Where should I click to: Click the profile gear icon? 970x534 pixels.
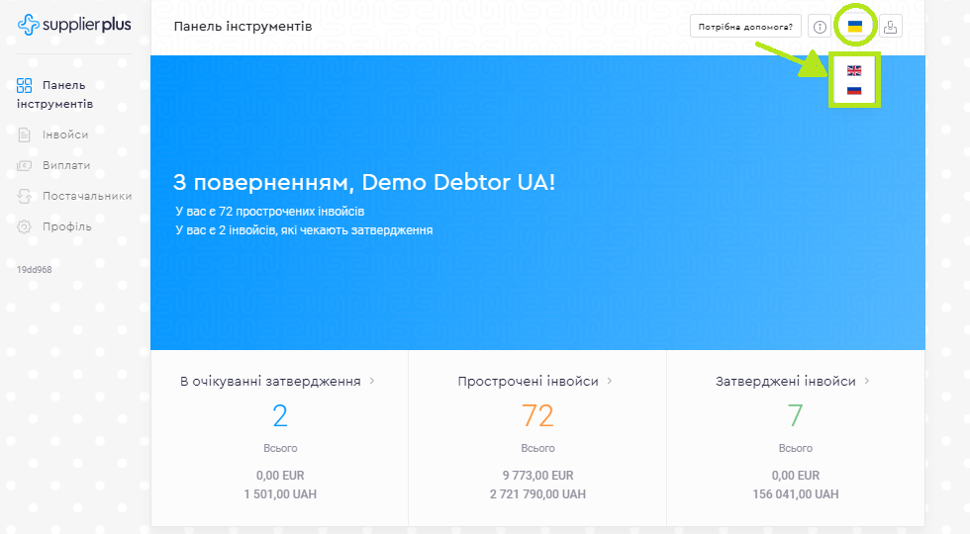coord(25,226)
